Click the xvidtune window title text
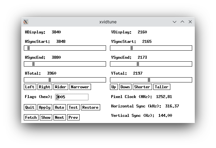This screenshot has width=216, height=148. [x=108, y=22]
